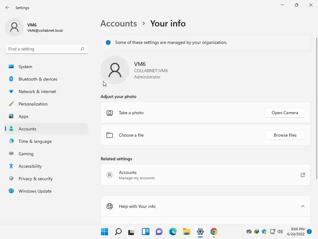Click the Apps icon in sidebar
Image resolution: width=318 pixels, height=239 pixels.
point(11,116)
